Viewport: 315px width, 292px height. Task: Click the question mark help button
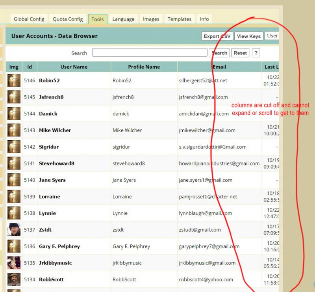click(x=256, y=53)
